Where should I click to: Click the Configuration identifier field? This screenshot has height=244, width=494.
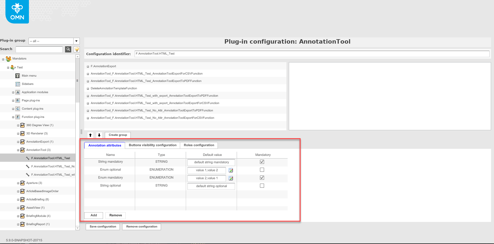(312, 54)
